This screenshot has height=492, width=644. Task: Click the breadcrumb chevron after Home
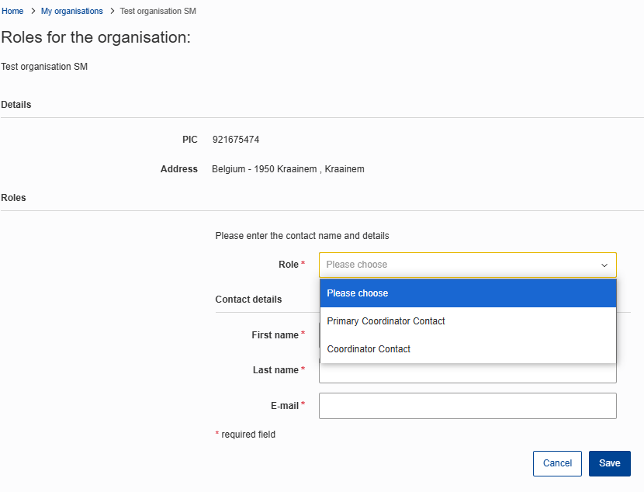tap(33, 12)
